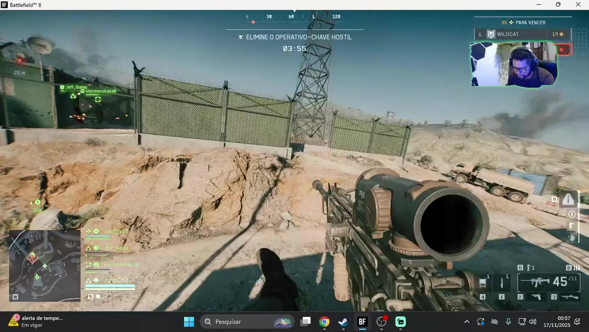Click squad member vivomandrak40 in squad list
589x332 pixels.
coord(120,264)
